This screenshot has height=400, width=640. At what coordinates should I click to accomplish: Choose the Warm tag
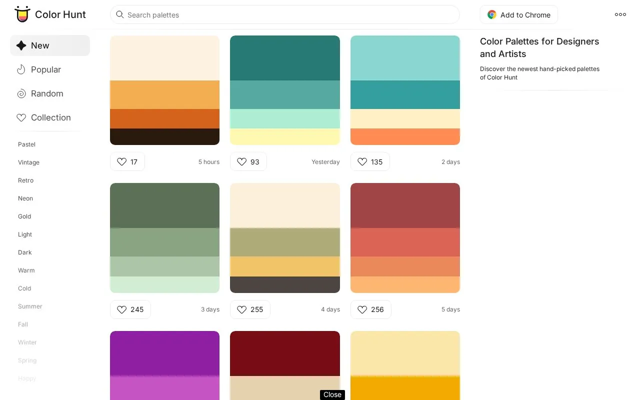pos(26,270)
